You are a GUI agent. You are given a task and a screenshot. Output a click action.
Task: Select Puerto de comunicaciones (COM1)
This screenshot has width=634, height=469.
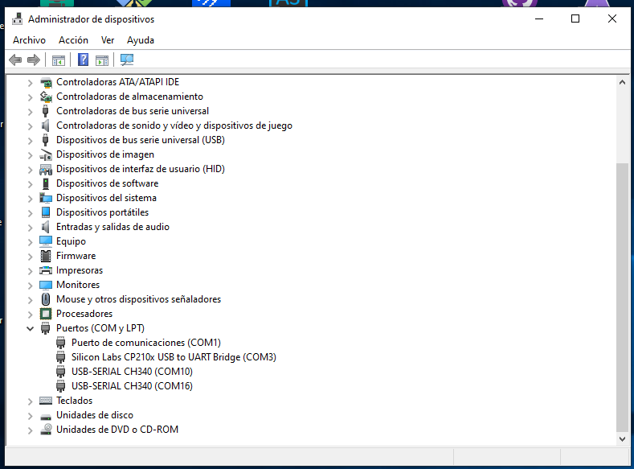145,343
